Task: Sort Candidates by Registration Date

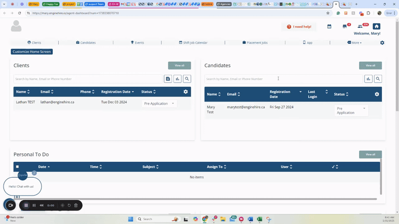Action: click(285, 94)
